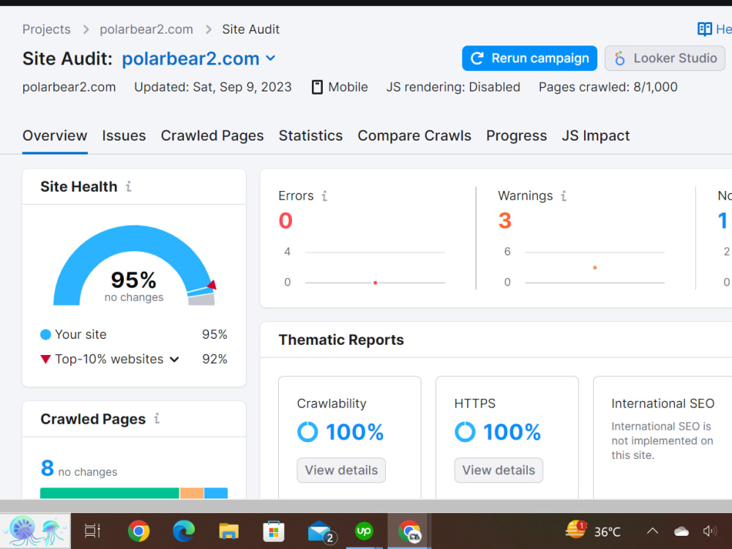Viewport: 732px width, 549px height.
Task: Expand Top-10% websites dropdown
Action: click(x=174, y=359)
